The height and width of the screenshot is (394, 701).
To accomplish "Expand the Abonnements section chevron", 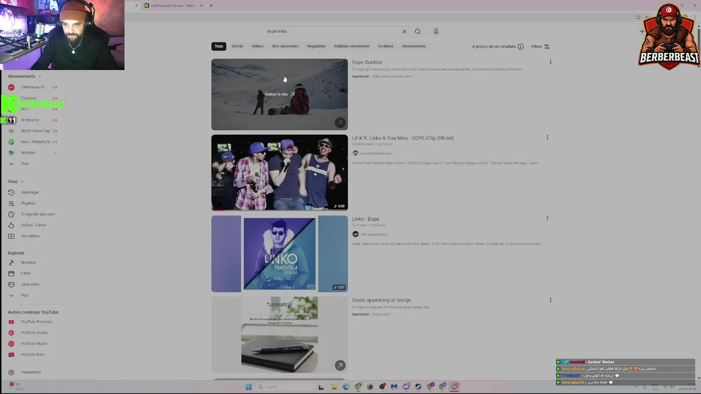I will [x=39, y=77].
